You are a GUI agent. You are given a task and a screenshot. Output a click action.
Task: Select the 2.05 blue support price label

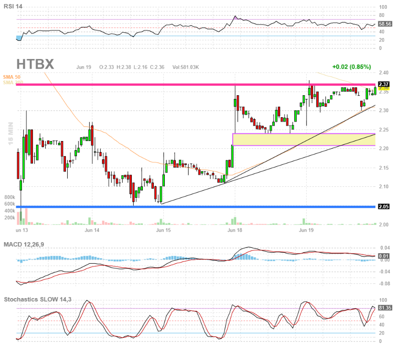(x=384, y=207)
